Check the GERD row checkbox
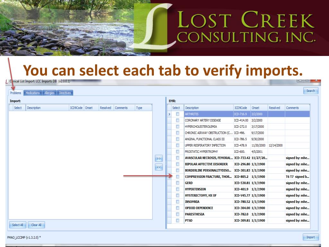Screen dimensions: 329x247 coord(177,183)
